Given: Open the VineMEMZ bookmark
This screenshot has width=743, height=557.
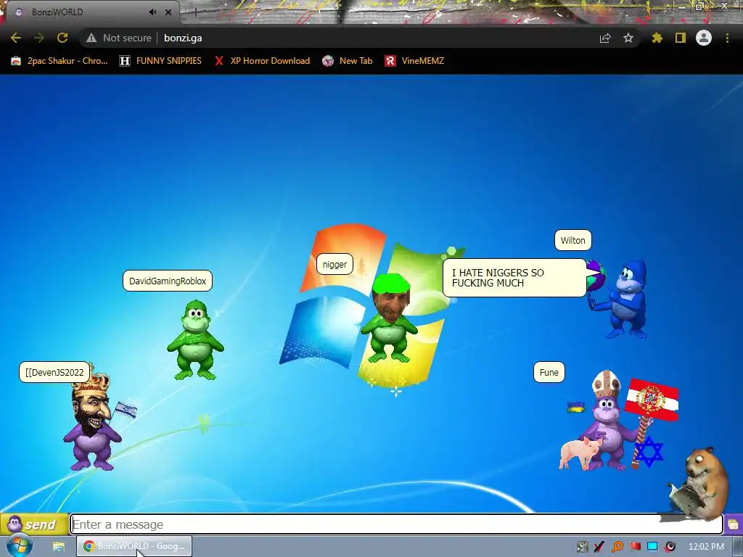Looking at the screenshot, I should (x=414, y=61).
